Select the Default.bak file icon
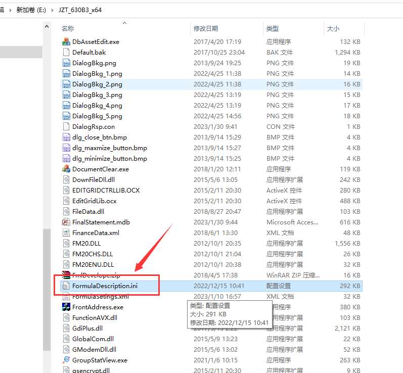Viewport: 403px width, 373px height. click(x=66, y=52)
